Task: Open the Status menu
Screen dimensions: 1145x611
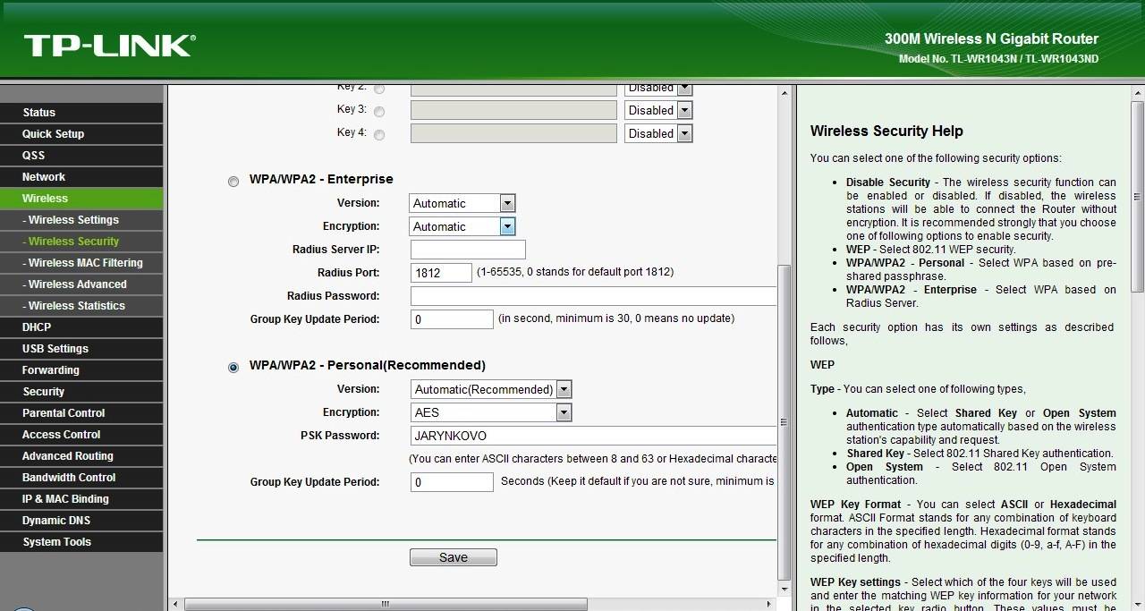Action: coord(81,113)
